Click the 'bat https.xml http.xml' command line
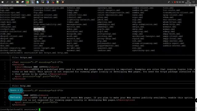Image resolution: width=197 pixels, height=111 pixels. (x=53, y=53)
